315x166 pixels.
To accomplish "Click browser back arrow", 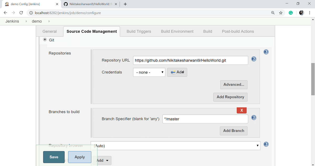I will (x=6, y=13).
